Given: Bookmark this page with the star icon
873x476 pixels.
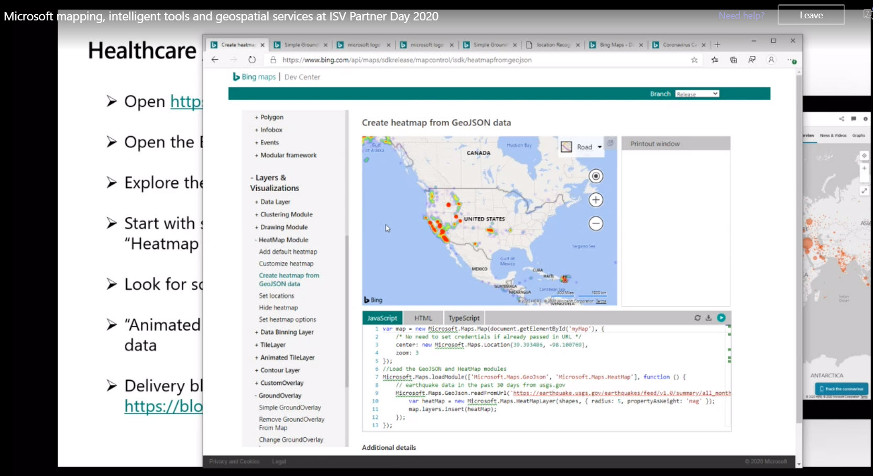Looking at the screenshot, I should (694, 60).
